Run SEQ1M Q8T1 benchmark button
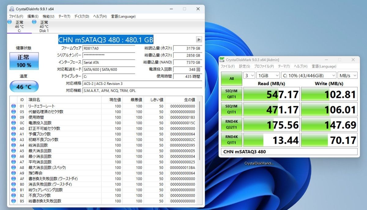Viewport: 367px width, 210px height. [x=232, y=94]
